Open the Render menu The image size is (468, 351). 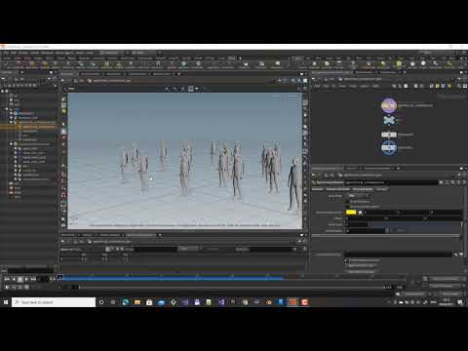coord(23,53)
